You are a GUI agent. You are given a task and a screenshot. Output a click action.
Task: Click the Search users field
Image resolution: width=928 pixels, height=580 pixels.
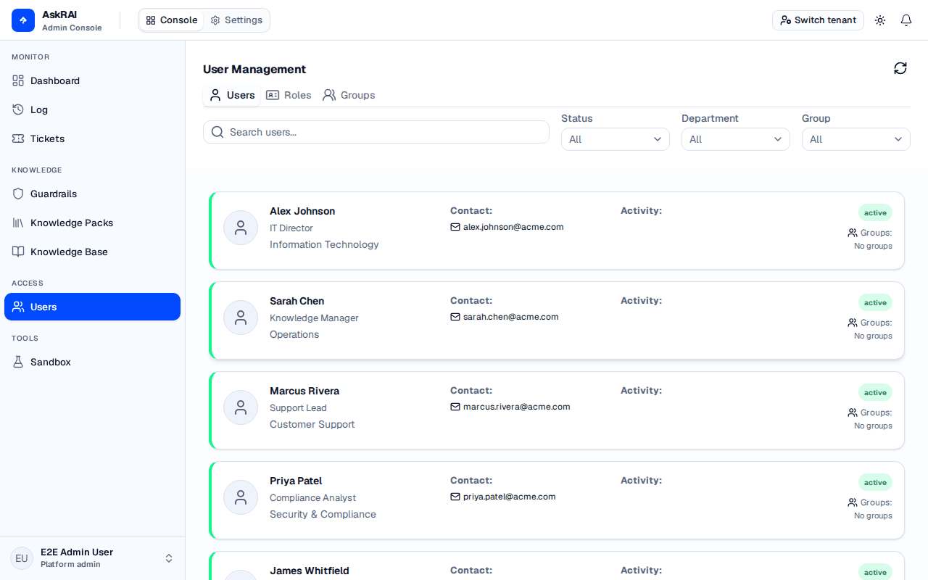point(376,132)
